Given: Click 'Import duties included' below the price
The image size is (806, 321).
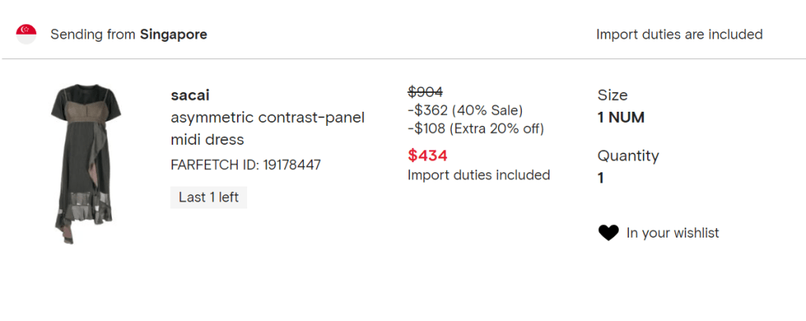Looking at the screenshot, I should coord(479,175).
